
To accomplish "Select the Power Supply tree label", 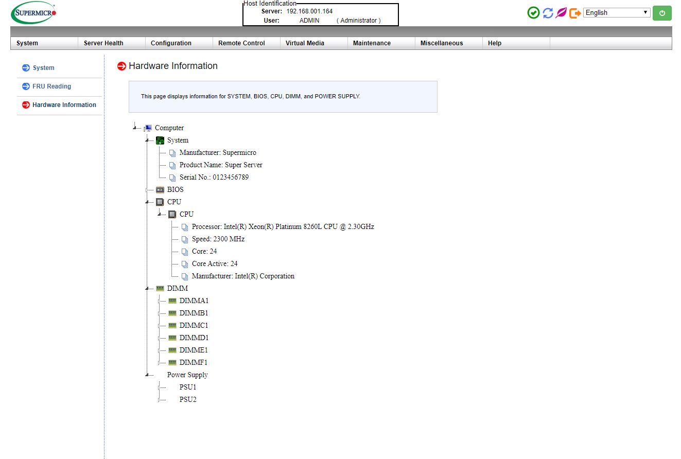I will coord(187,375).
